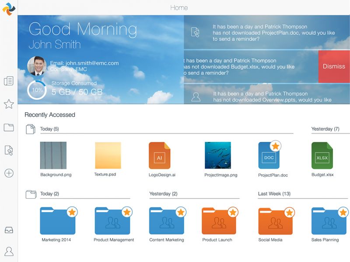Click person icon beside Overview.ppts reminder
This screenshot has width=350, height=262.
pyautogui.click(x=196, y=97)
